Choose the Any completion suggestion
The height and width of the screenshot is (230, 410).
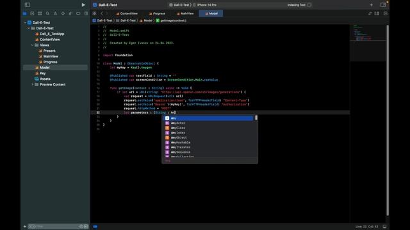(x=209, y=118)
